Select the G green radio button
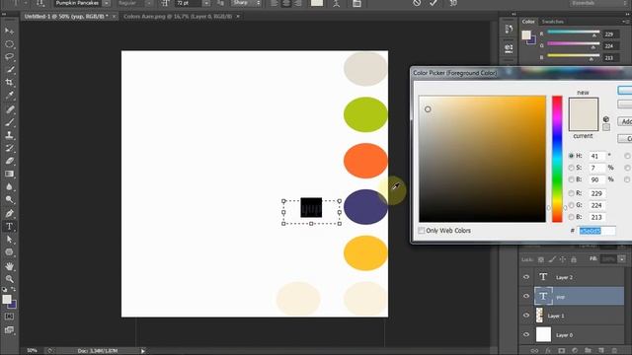This screenshot has width=632, height=355. (571, 205)
